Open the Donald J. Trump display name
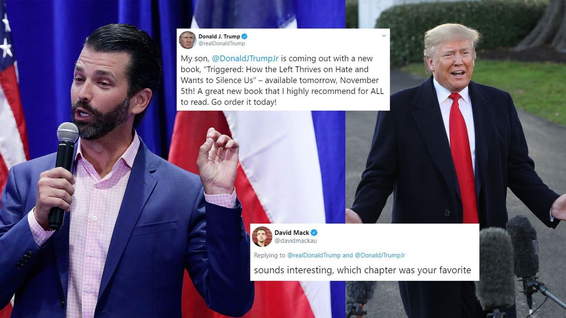 click(219, 37)
